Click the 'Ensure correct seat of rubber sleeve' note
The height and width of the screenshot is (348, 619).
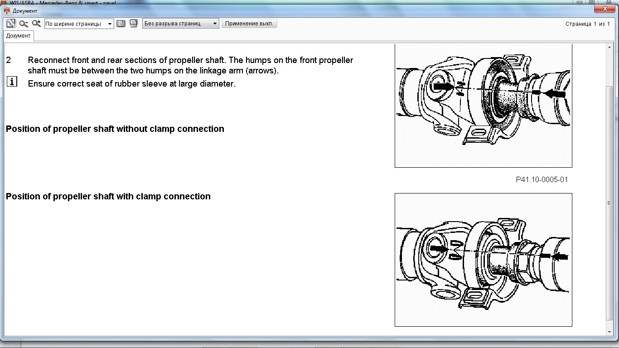(132, 84)
